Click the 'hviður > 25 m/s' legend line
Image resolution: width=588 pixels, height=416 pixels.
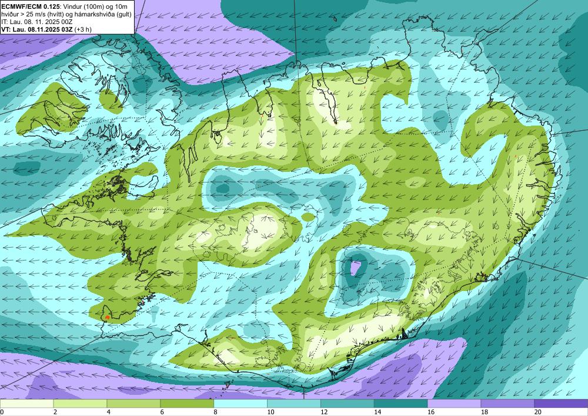[66, 14]
